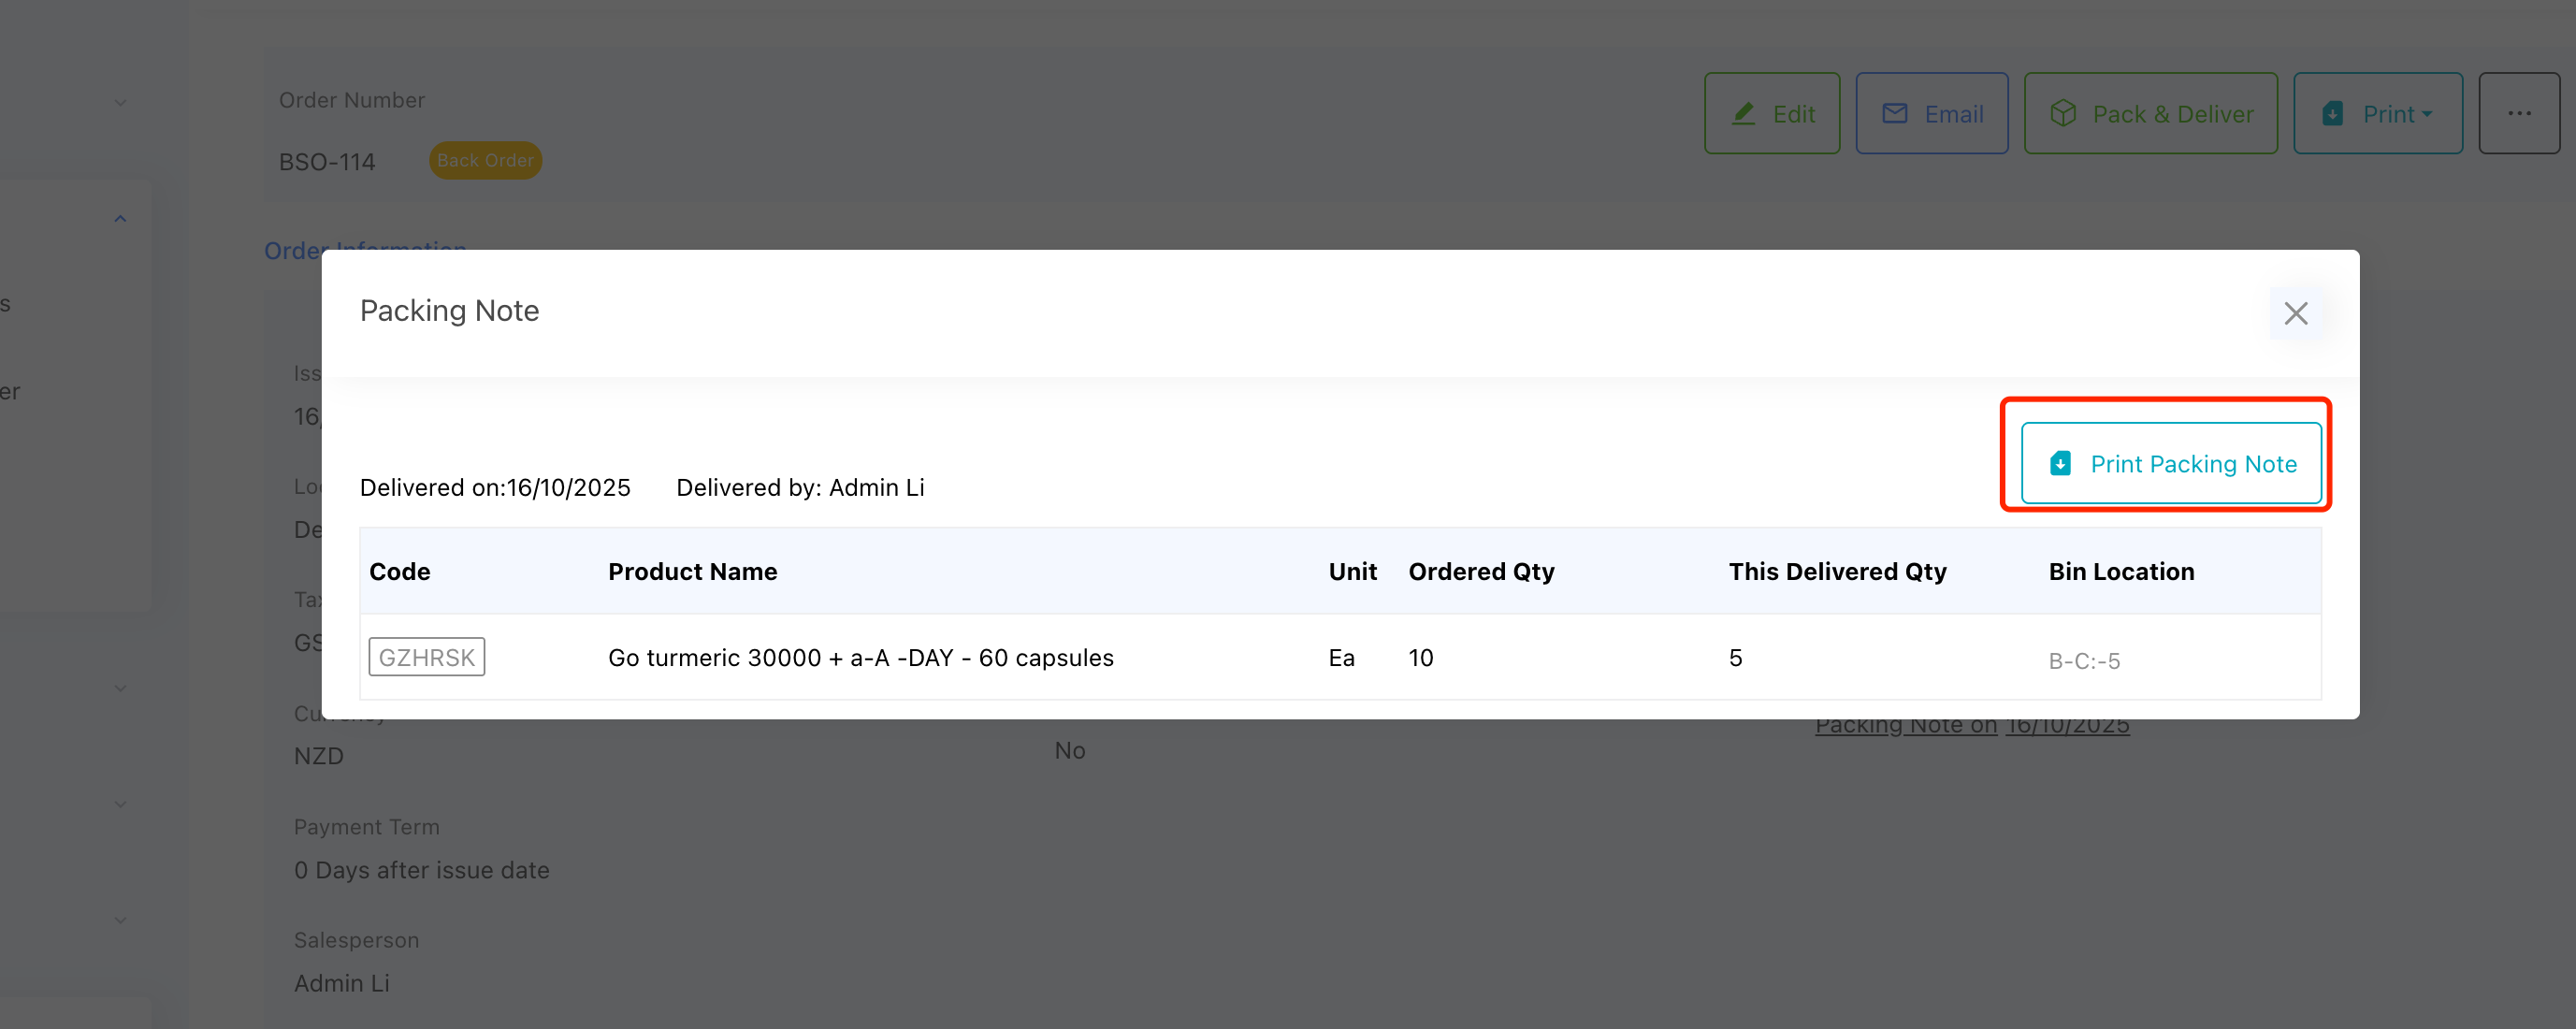Image resolution: width=2576 pixels, height=1029 pixels.
Task: Click the Print button's document icon
Action: (2332, 114)
